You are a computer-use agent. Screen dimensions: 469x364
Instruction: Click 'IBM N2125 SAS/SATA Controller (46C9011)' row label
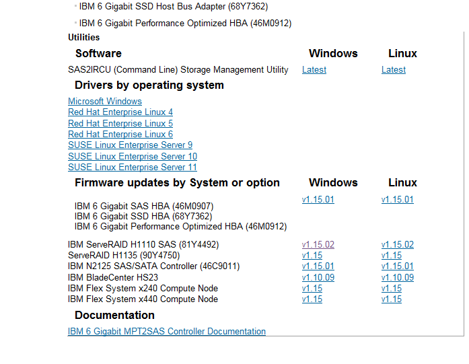153,266
